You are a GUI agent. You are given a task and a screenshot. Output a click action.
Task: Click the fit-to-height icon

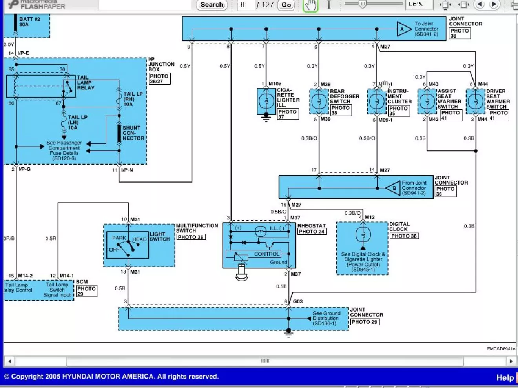click(445, 5)
